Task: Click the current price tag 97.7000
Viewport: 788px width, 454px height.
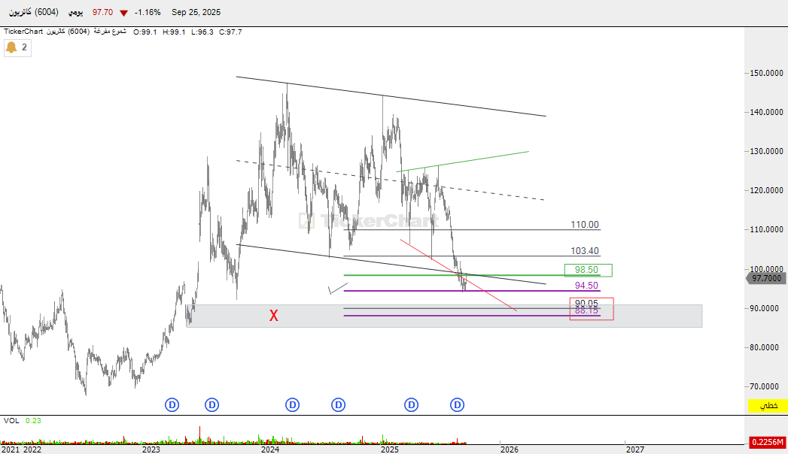Action: [766, 278]
